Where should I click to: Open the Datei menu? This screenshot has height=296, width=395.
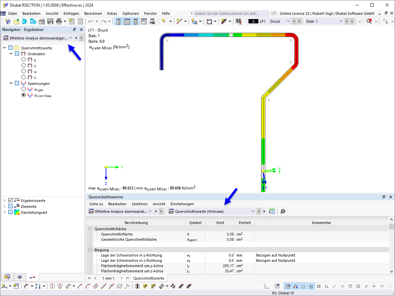pos(13,13)
